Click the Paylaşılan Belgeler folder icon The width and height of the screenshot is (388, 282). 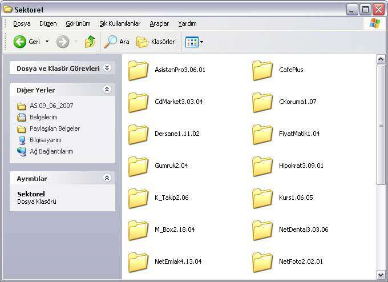coord(22,129)
